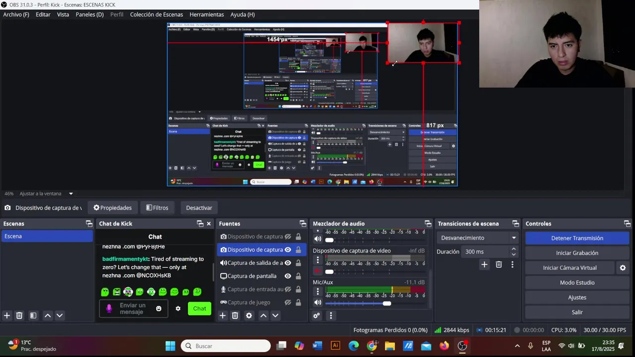Open the Ayuda menu
This screenshot has width=635, height=357.
pos(243,14)
